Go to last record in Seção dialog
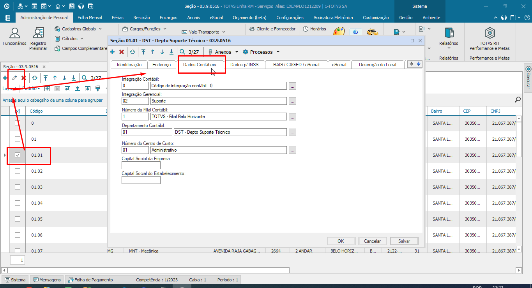Screen dimensions: 532x288 (171, 52)
